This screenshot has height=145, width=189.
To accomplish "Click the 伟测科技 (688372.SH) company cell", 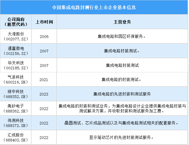I will point(16,123).
